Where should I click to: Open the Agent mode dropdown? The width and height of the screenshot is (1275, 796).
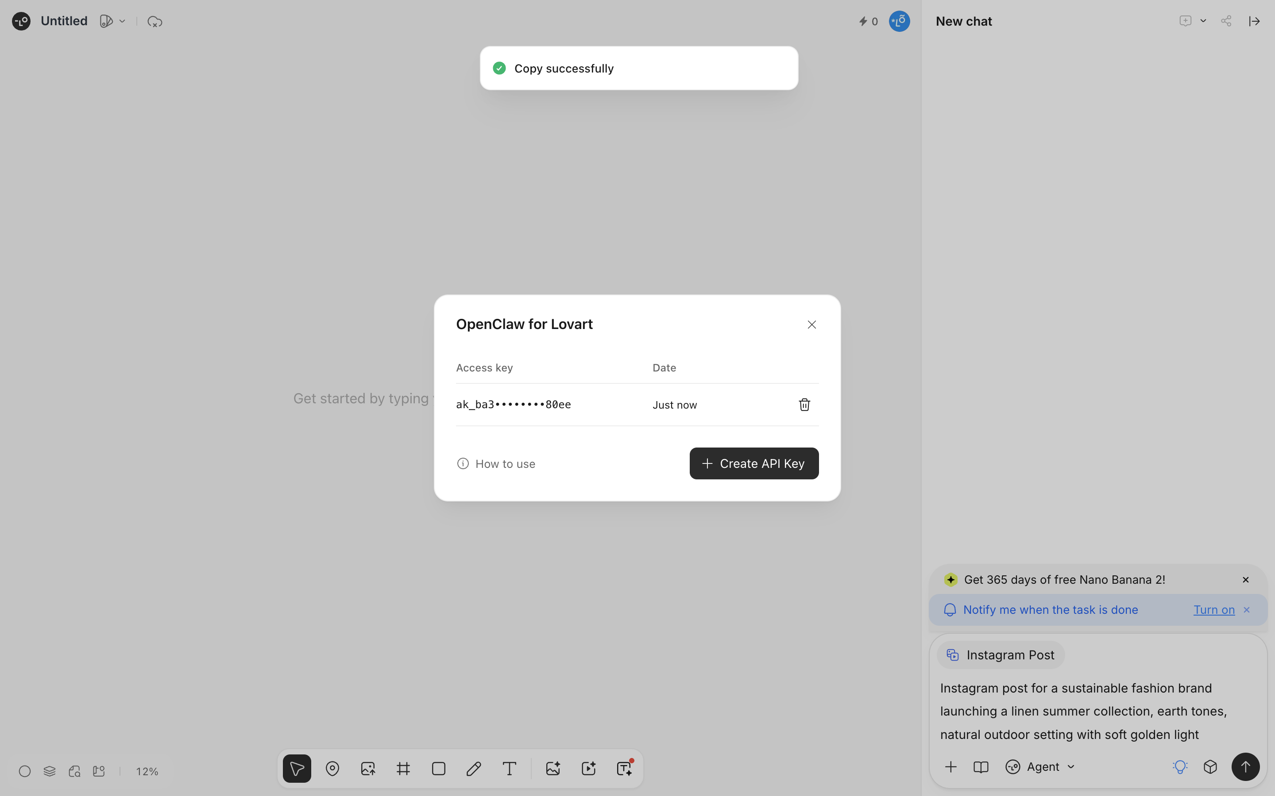[1040, 767]
